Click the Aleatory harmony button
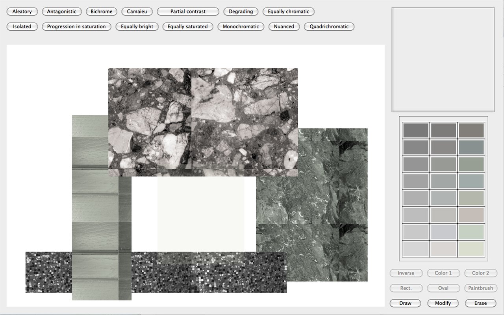 click(x=22, y=11)
